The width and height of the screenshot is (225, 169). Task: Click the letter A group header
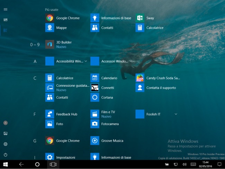[x=35, y=62]
